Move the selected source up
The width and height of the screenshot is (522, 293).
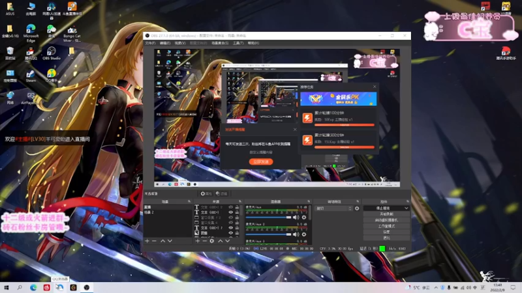(x=220, y=241)
